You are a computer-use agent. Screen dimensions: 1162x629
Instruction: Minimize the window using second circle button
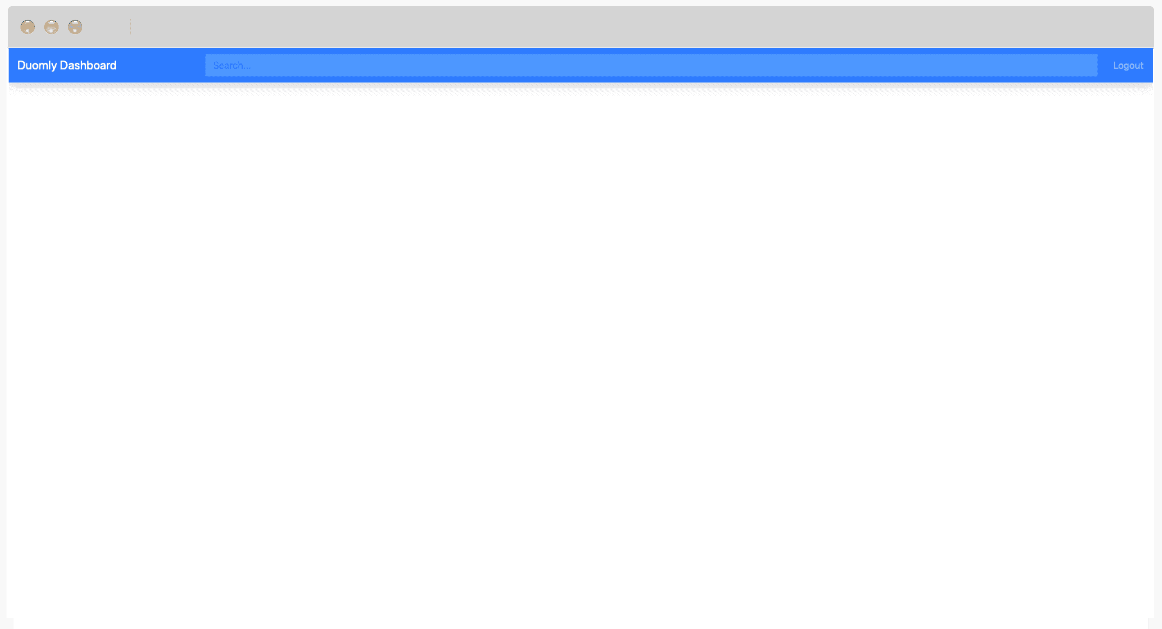pos(52,27)
